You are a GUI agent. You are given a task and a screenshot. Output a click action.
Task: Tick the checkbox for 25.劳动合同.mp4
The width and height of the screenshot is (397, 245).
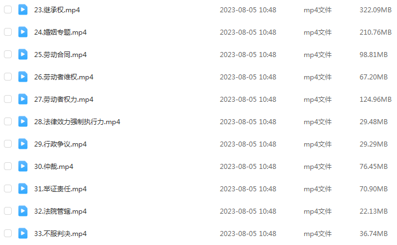click(8, 54)
